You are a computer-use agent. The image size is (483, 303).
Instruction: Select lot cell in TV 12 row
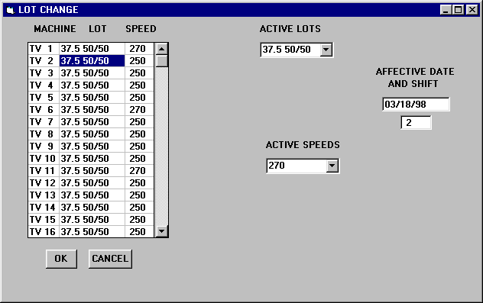tap(92, 183)
